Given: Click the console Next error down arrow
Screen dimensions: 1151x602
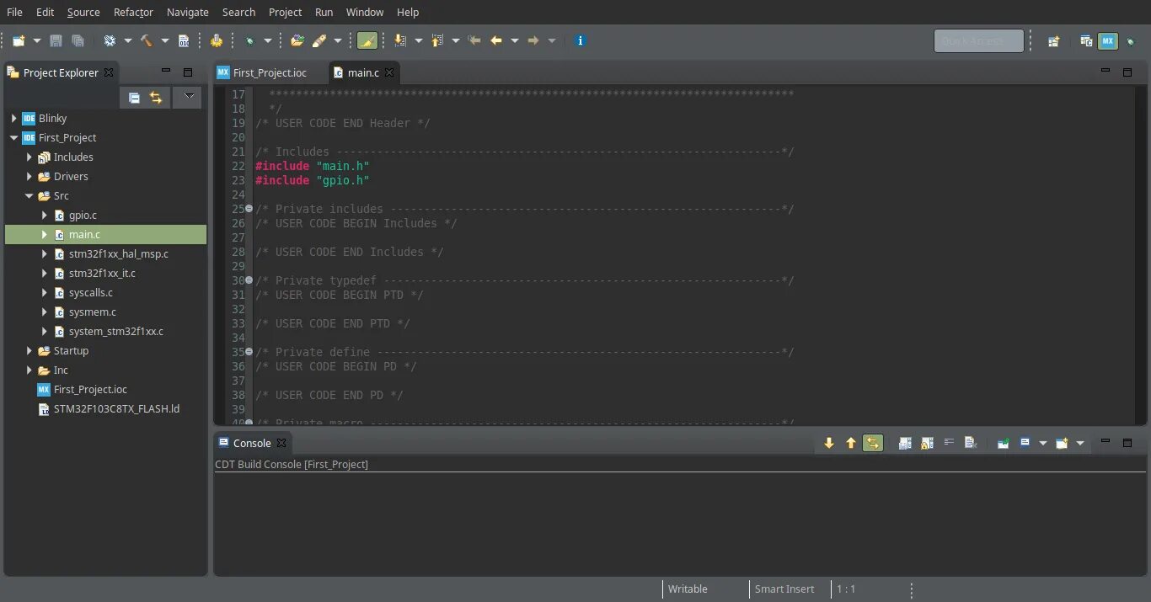Looking at the screenshot, I should tap(829, 443).
